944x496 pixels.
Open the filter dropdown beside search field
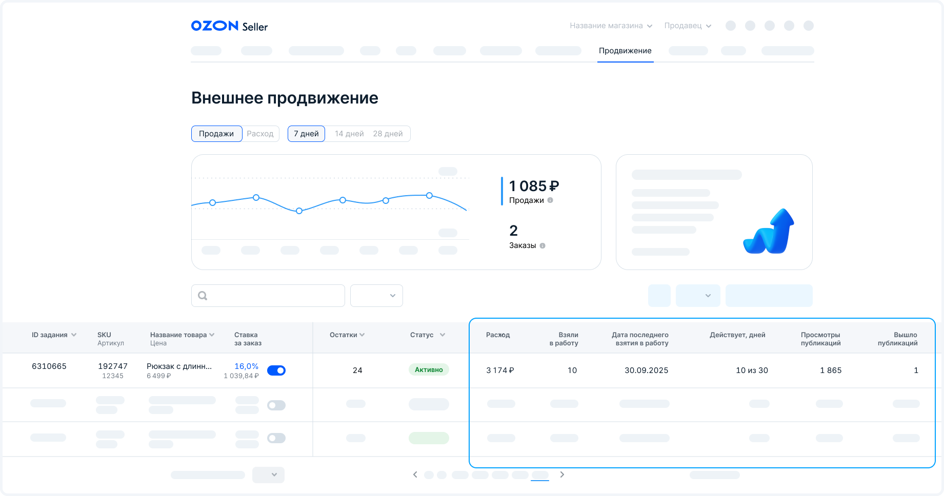pyautogui.click(x=376, y=296)
